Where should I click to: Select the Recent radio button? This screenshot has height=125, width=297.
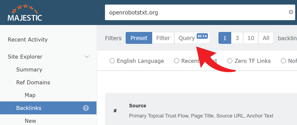tap(177, 61)
